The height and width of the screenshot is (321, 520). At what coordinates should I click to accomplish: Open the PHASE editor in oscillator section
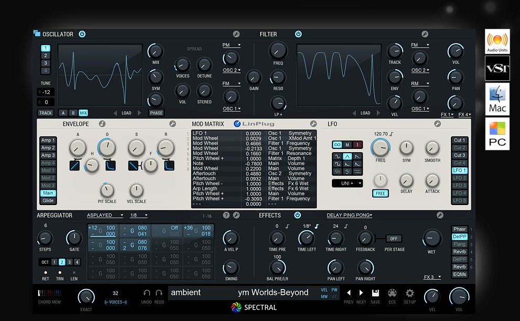(157, 113)
